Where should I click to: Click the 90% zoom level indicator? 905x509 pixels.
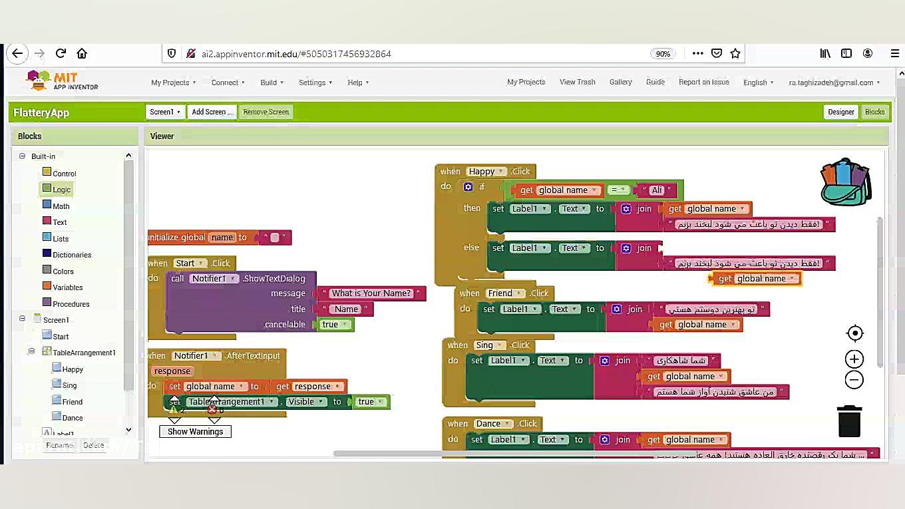click(663, 54)
